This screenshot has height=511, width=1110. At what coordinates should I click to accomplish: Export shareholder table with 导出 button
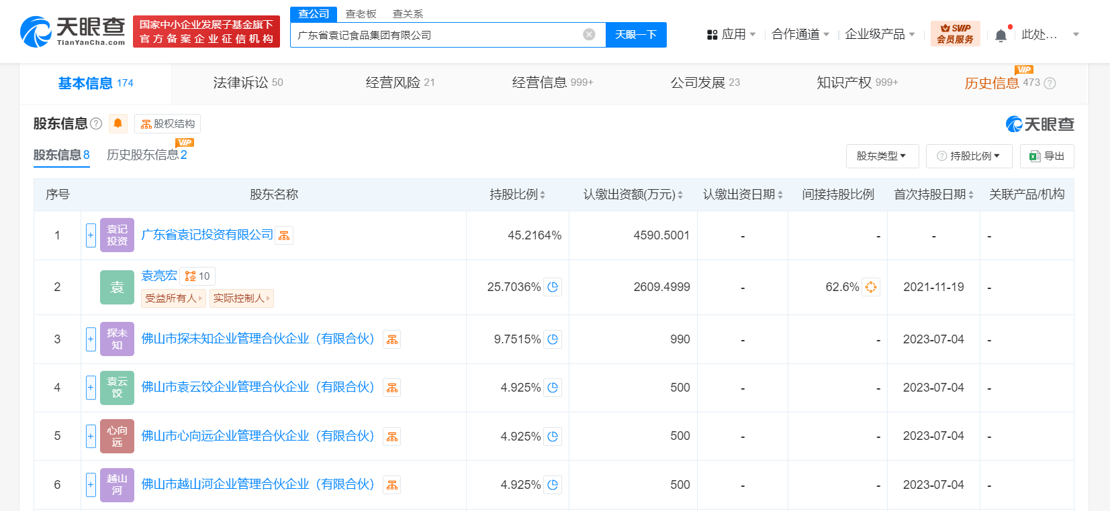[x=1047, y=156]
